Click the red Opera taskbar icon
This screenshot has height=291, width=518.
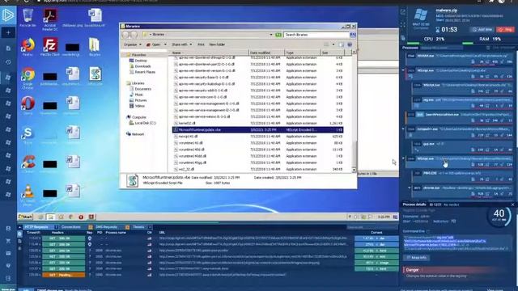coord(81,217)
